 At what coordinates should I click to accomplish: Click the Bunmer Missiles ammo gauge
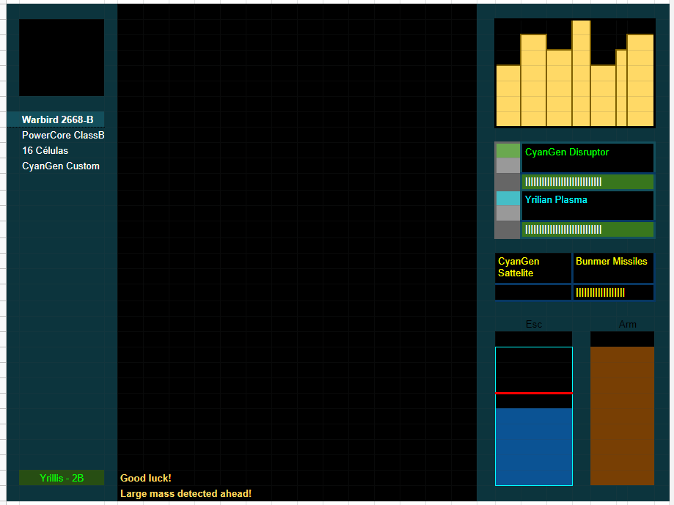(612, 292)
